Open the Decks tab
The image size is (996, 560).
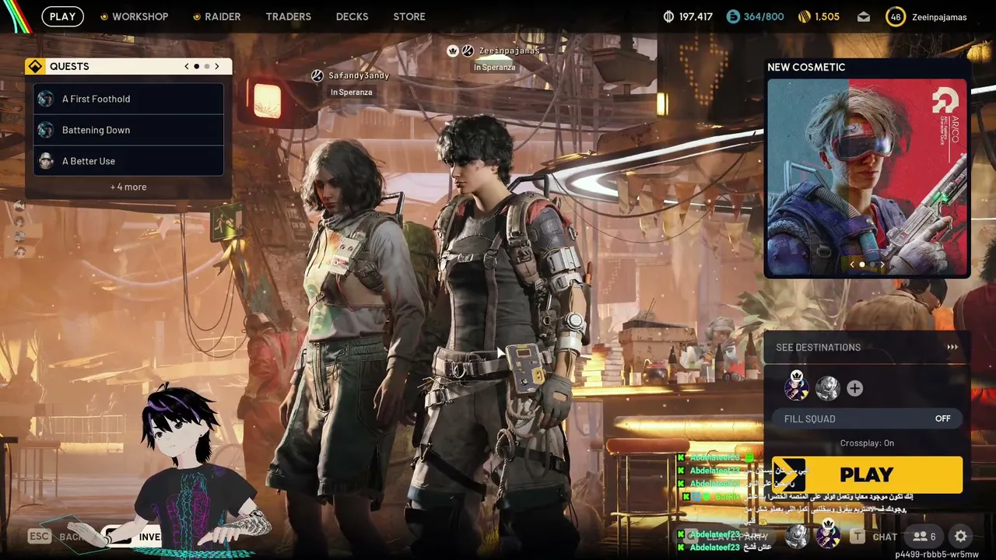352,16
